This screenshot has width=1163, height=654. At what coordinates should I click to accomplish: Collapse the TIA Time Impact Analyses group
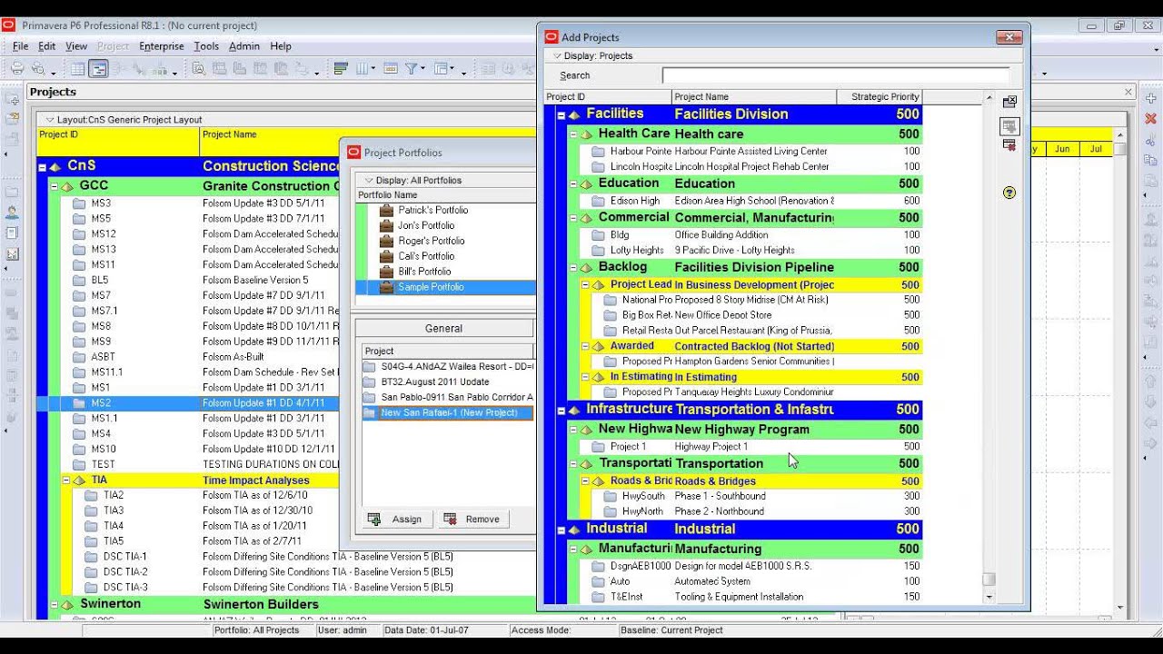click(66, 481)
